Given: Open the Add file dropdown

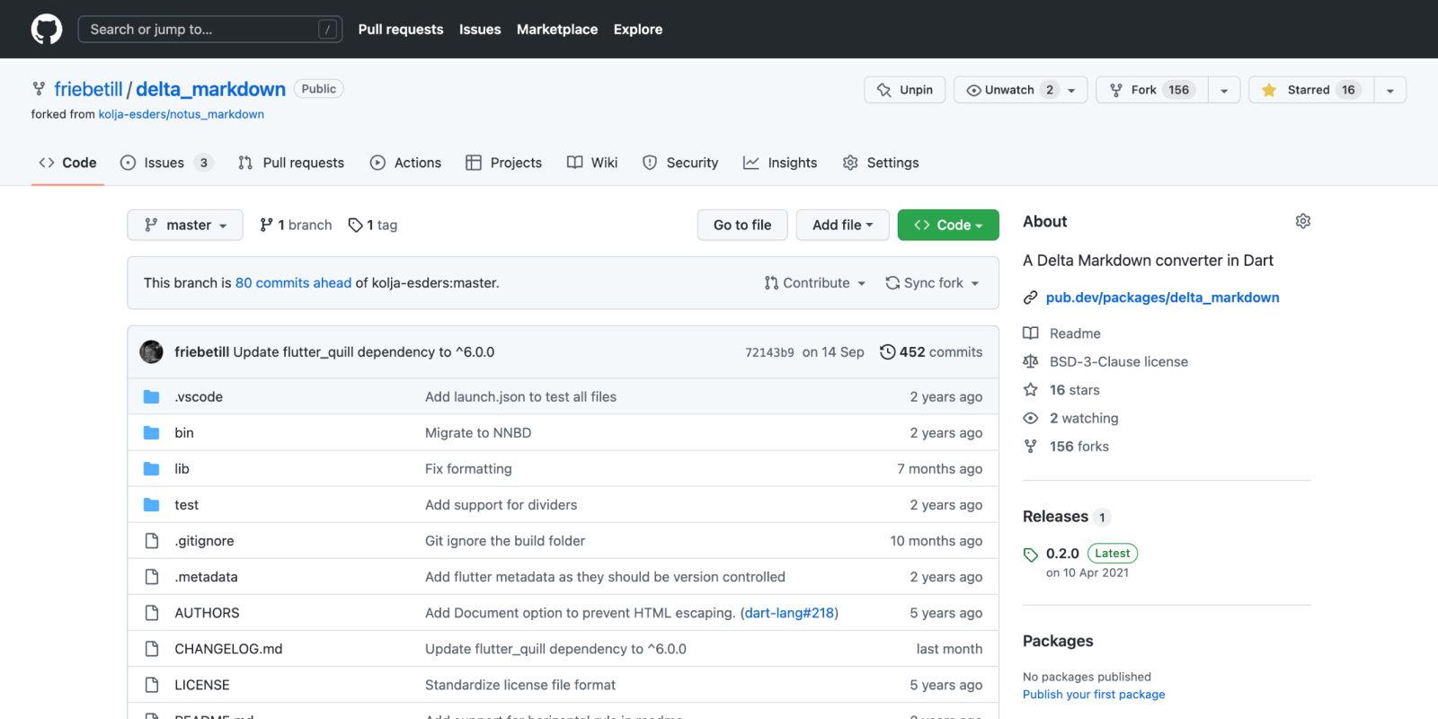Looking at the screenshot, I should (842, 225).
